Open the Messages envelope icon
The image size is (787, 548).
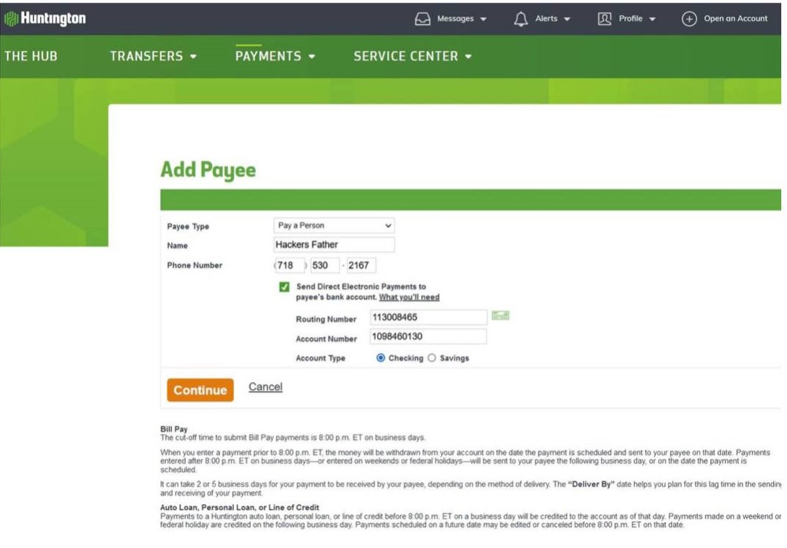pos(423,19)
